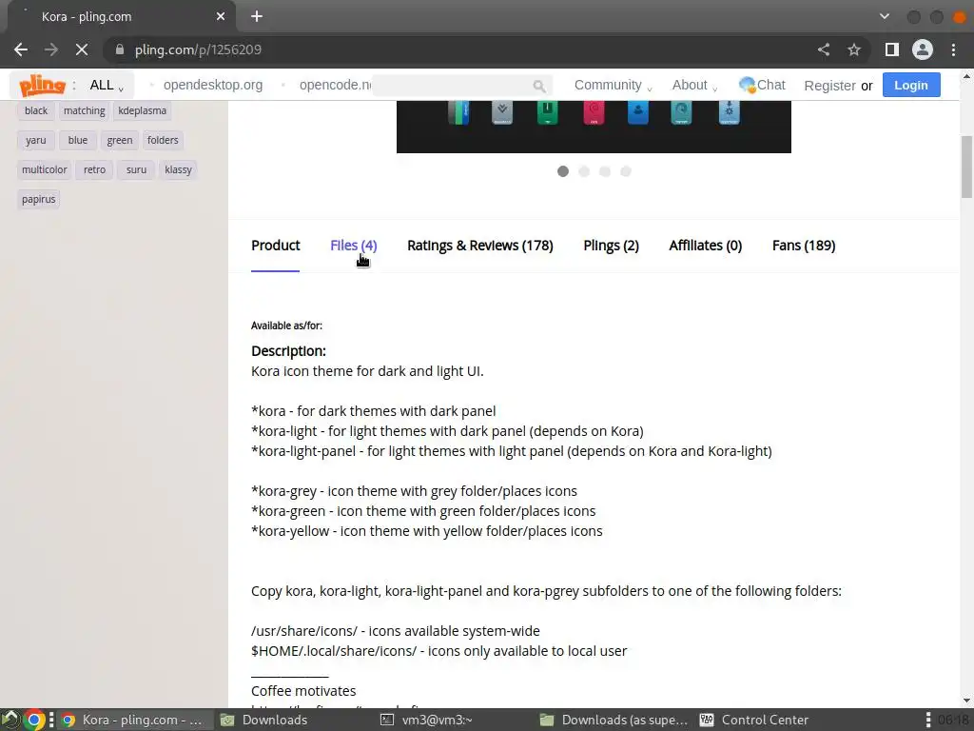Select the fourth carousel dot

click(626, 171)
